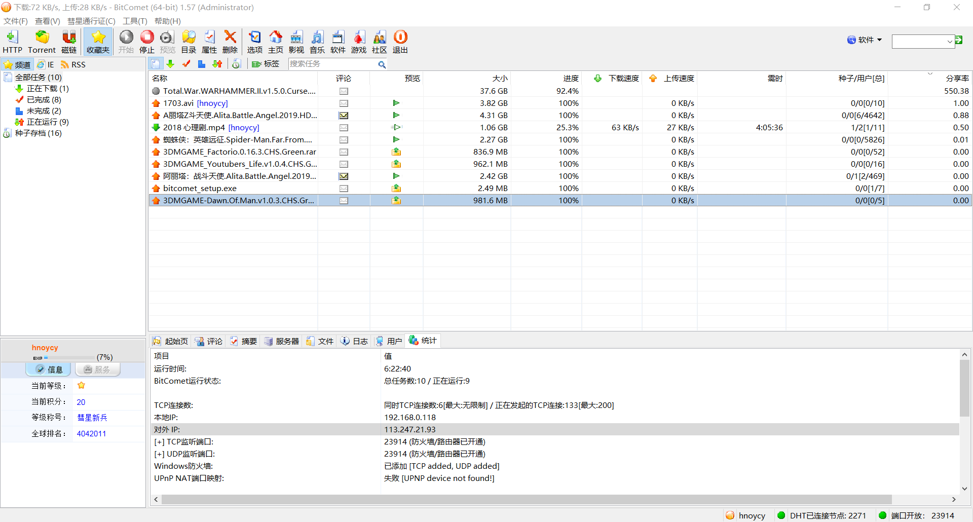
Task: Focus the 搜索任务 search field
Action: 332,64
